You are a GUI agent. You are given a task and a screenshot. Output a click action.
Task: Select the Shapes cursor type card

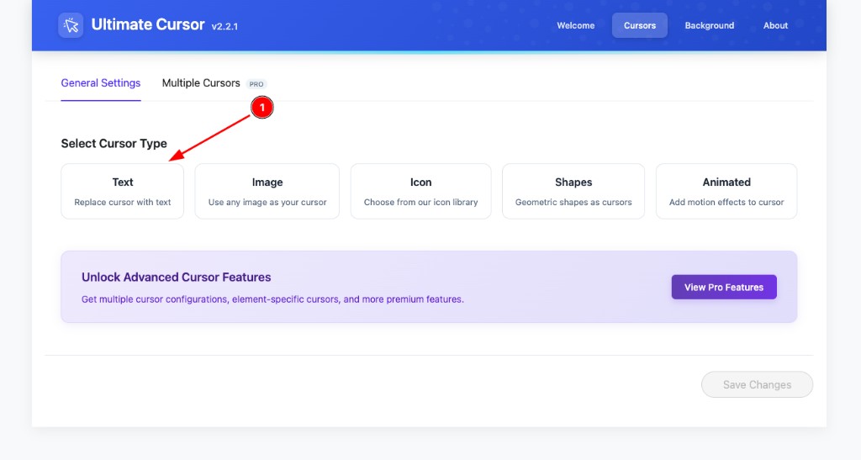[573, 191]
